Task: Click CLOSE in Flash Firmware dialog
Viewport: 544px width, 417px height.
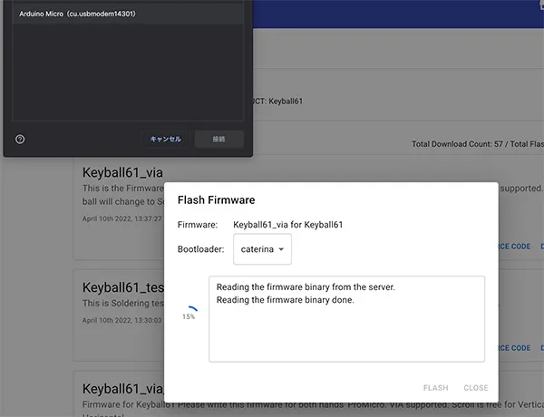Action: point(476,388)
